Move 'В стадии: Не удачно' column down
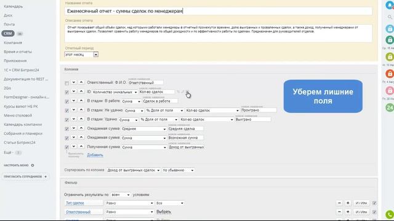This screenshot has height=221, width=394. tap(74, 110)
